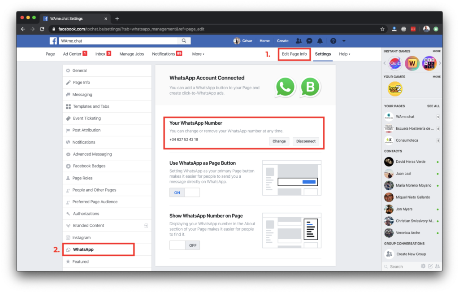
Task: Click More next to Your Games
Action: [437, 77]
